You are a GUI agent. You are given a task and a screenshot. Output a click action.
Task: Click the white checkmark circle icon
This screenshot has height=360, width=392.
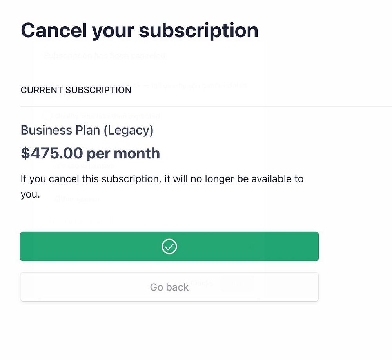(x=169, y=246)
